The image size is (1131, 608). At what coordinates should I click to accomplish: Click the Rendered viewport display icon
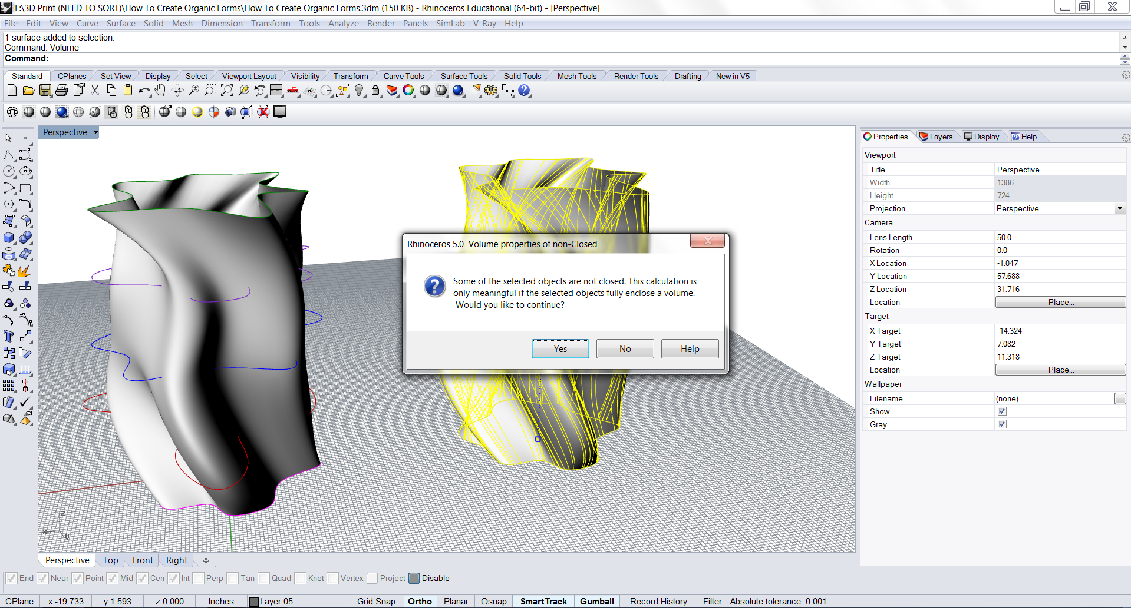point(61,112)
